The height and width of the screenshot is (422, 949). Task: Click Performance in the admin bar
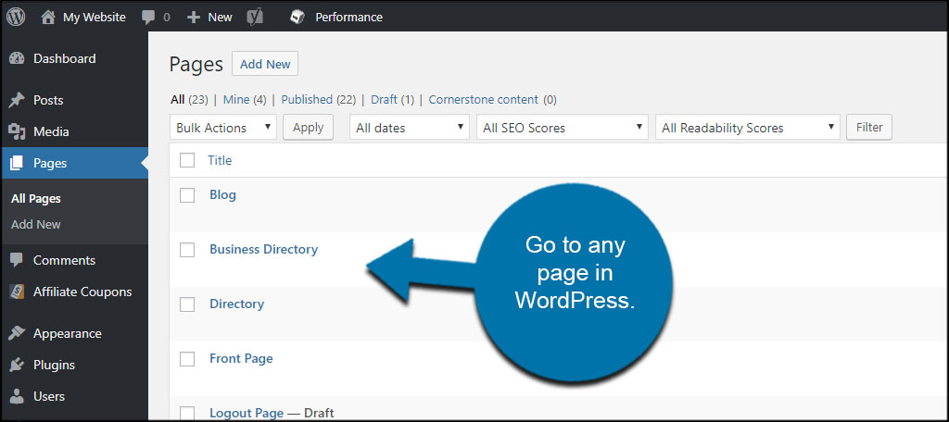(x=348, y=18)
